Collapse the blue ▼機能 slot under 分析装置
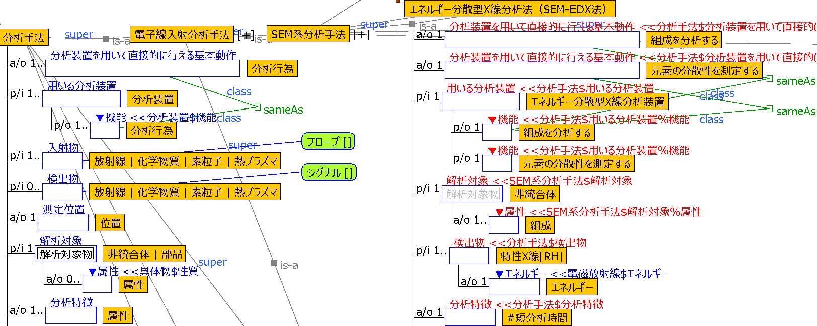The height and width of the screenshot is (326, 817). click(100, 118)
